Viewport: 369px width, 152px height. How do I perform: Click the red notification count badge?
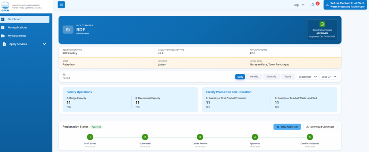317,4
